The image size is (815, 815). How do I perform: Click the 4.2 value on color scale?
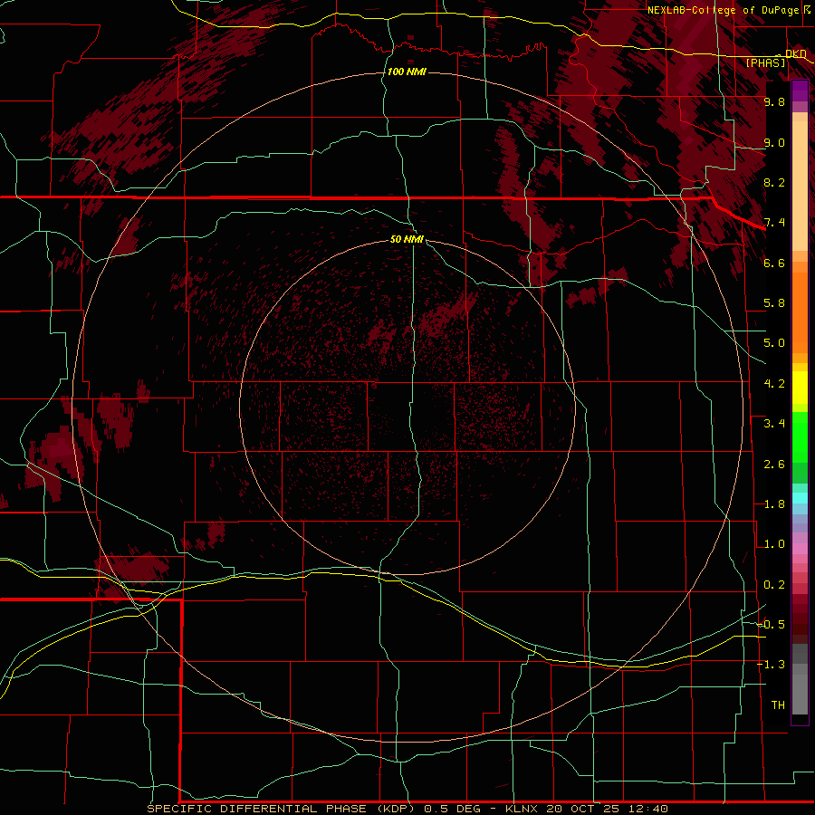tap(774, 384)
